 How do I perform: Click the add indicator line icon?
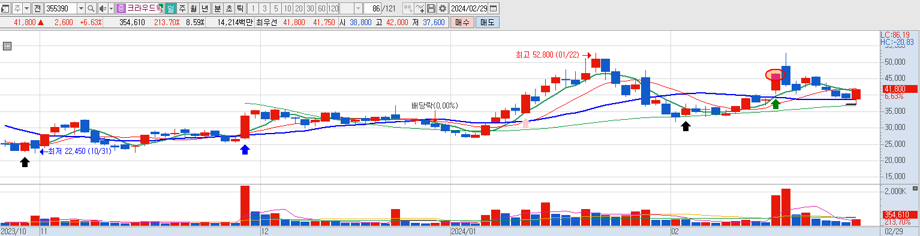[x=420, y=8]
